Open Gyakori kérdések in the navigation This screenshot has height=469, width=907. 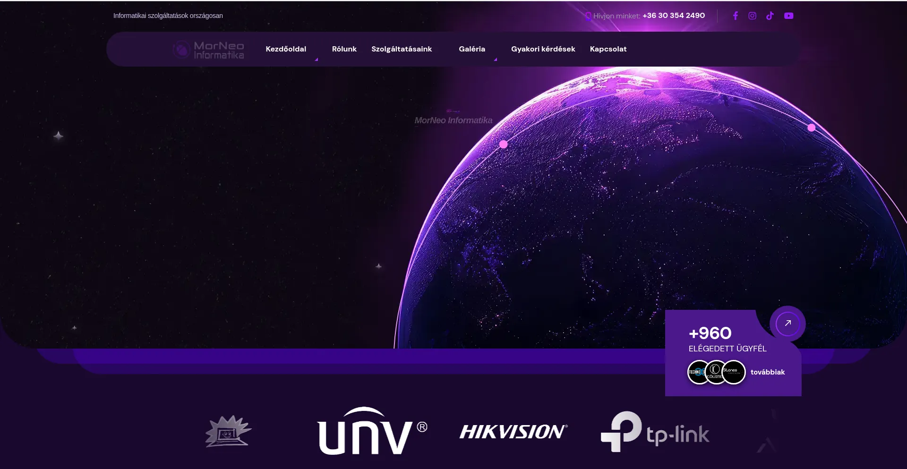point(543,49)
